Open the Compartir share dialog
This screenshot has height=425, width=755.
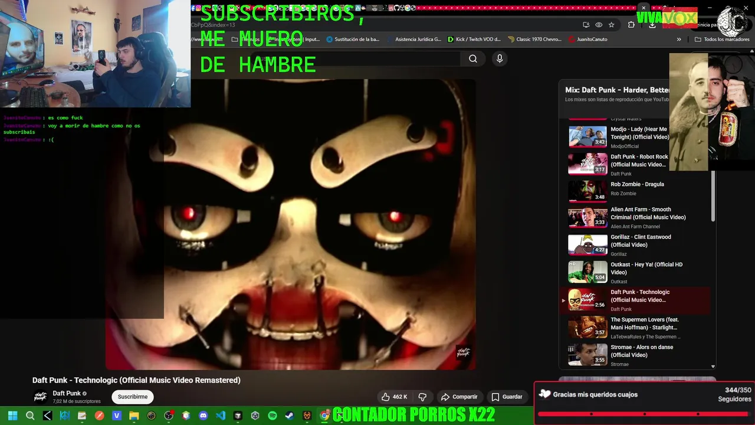coord(459,397)
